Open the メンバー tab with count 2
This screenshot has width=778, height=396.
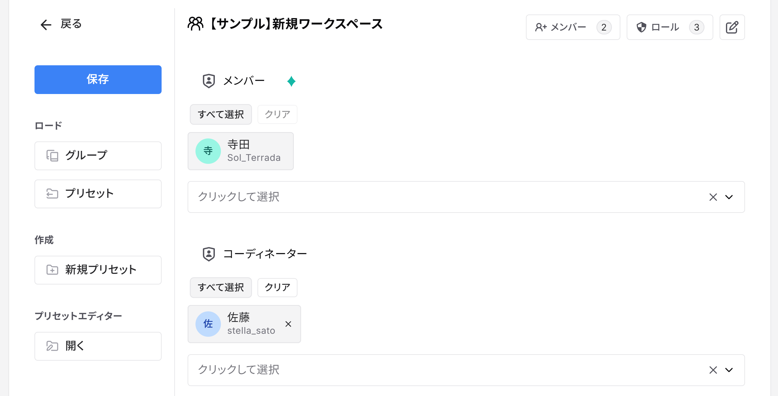pyautogui.click(x=573, y=27)
